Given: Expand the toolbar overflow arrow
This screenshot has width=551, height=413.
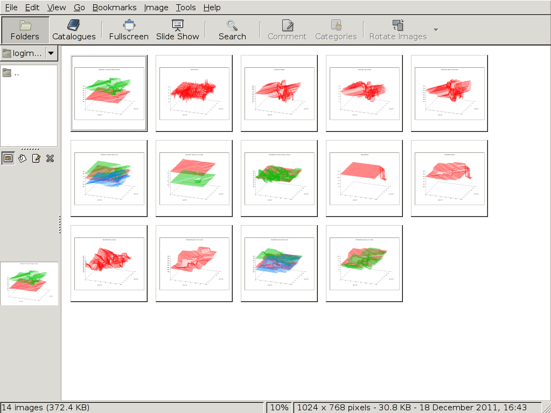Looking at the screenshot, I should [x=436, y=30].
